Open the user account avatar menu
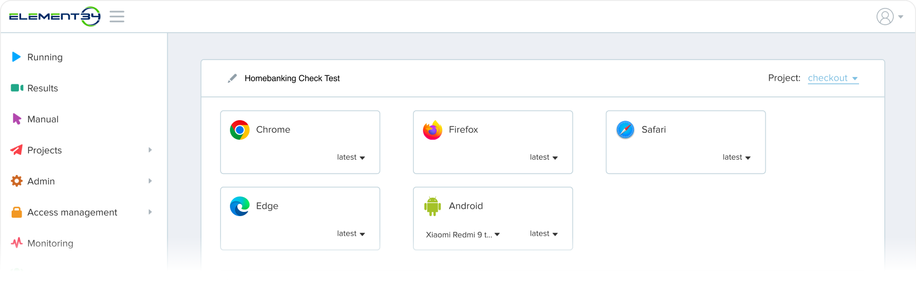Image resolution: width=916 pixels, height=282 pixels. coord(889,16)
